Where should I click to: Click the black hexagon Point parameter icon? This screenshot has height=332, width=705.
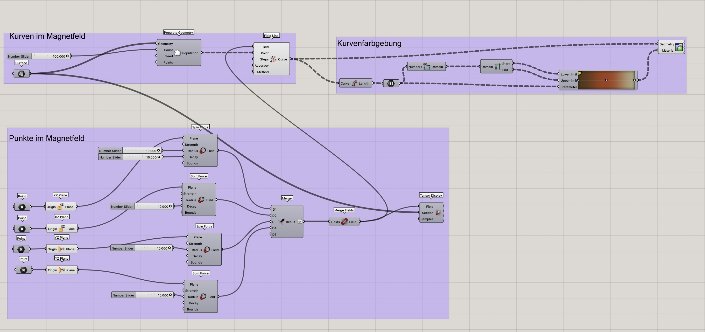pos(22,207)
